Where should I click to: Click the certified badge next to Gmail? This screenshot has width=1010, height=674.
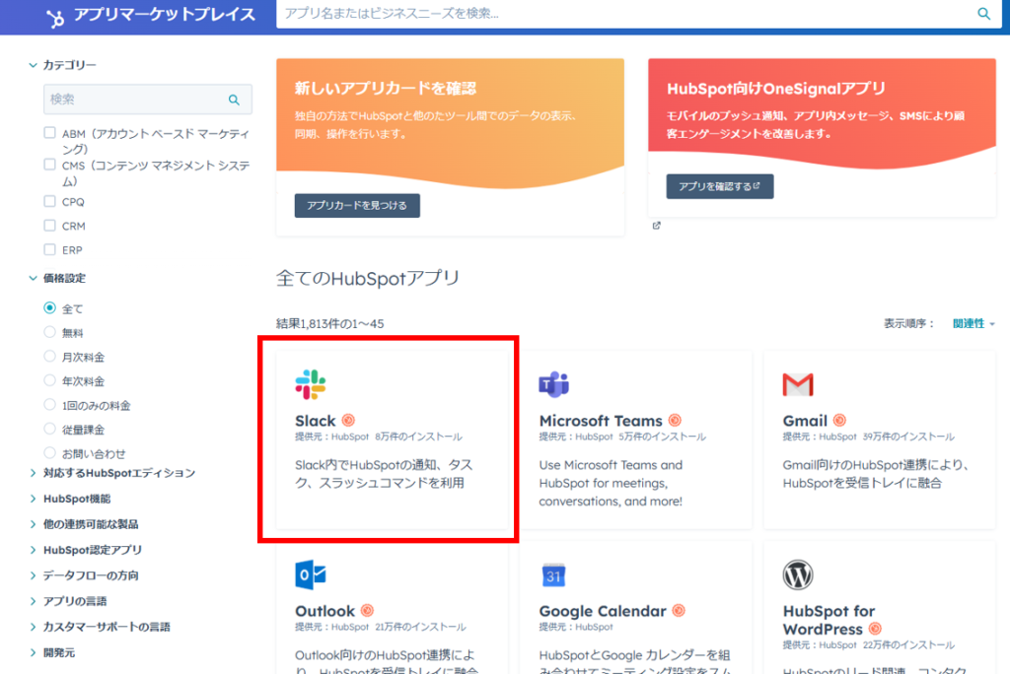point(839,421)
